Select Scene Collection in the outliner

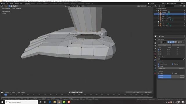click(x=162, y=8)
